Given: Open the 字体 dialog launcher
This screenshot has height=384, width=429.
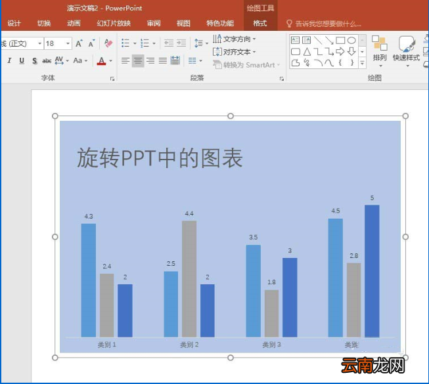Looking at the screenshot, I should pyautogui.click(x=112, y=79).
